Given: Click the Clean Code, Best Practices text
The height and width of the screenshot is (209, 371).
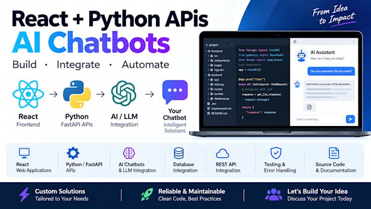Looking at the screenshot, I should click(x=189, y=199).
